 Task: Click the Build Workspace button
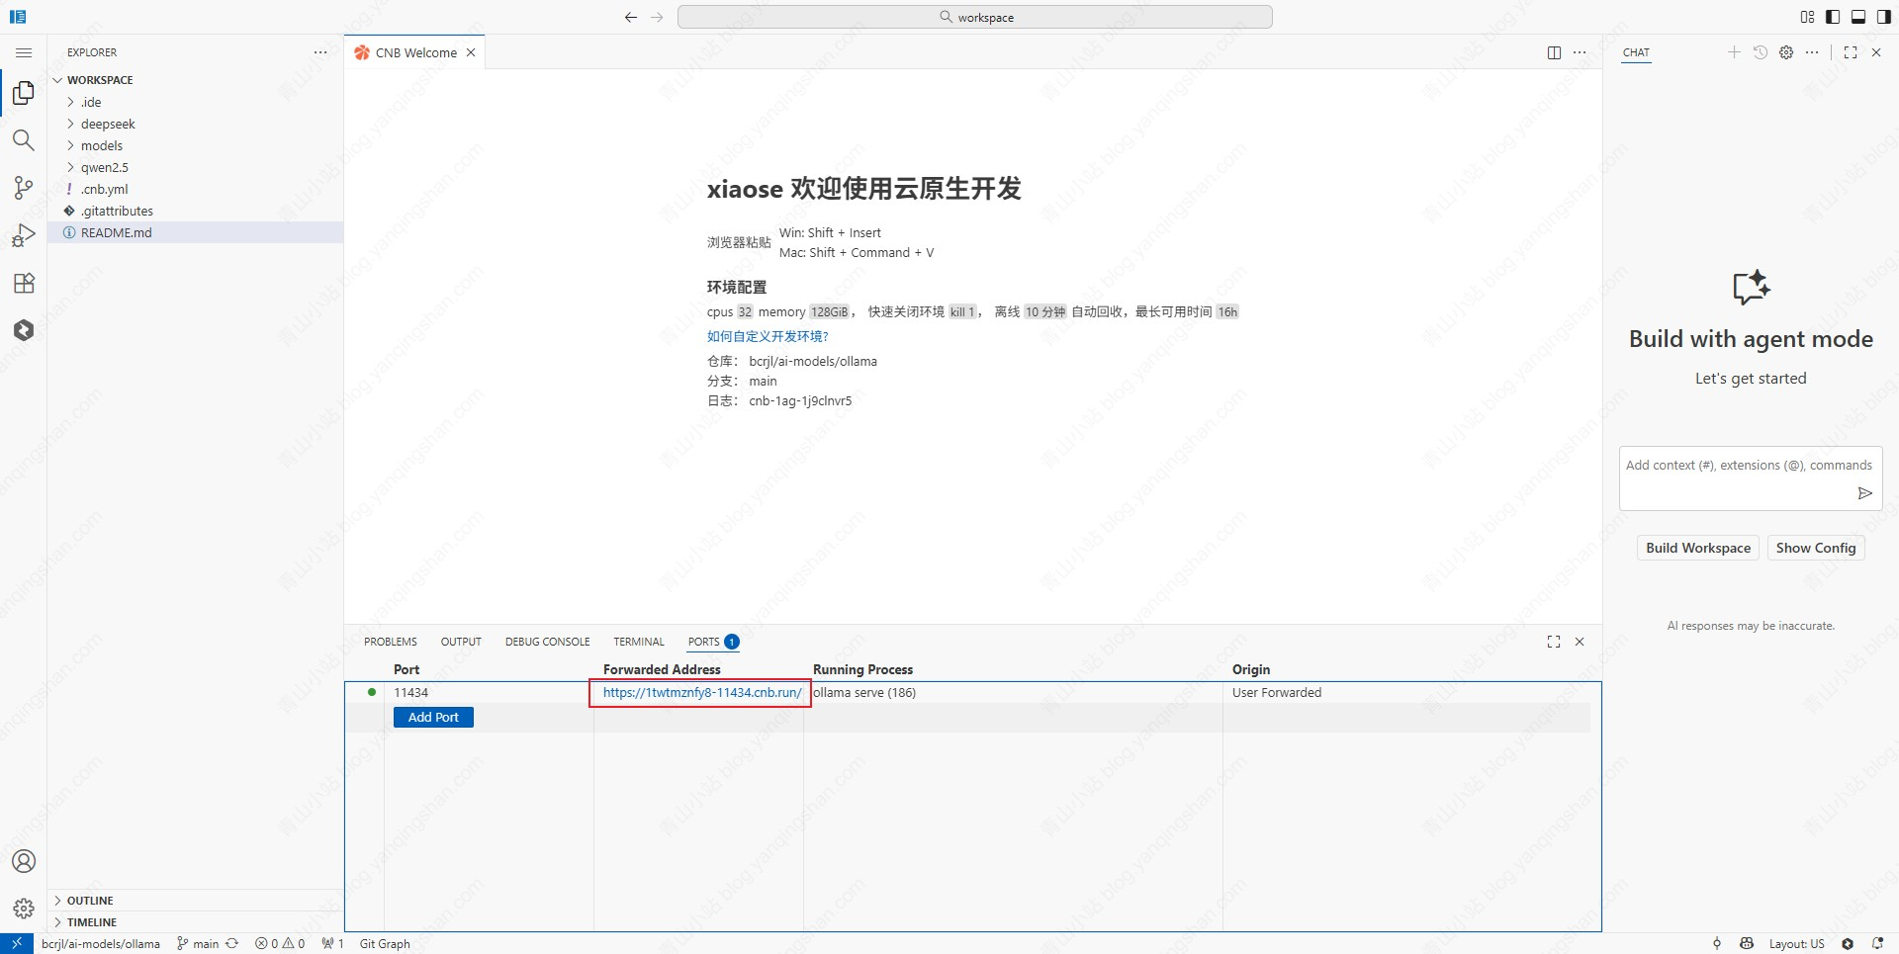[1697, 548]
